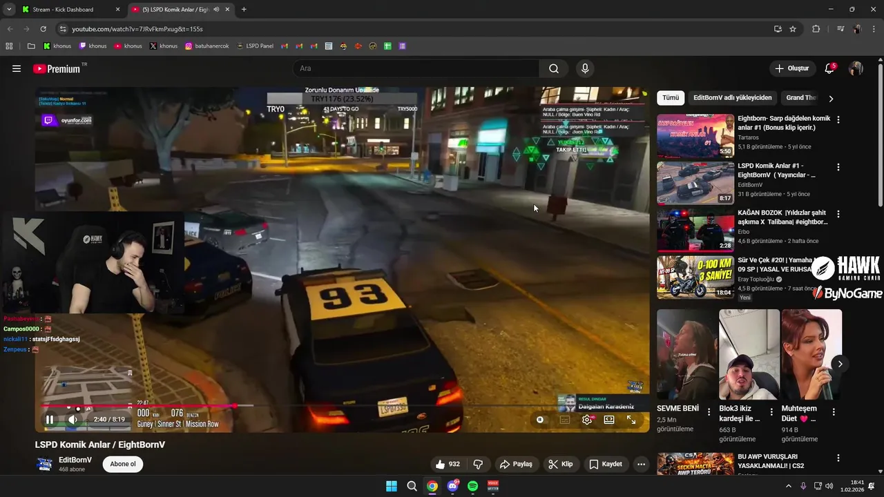
Task: Like the video with 932 likes
Action: click(447, 464)
